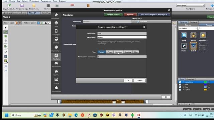Click dark blue color swatch of Roof layer
Image resolution: width=214 pixels, height=120 pixels.
point(205,84)
